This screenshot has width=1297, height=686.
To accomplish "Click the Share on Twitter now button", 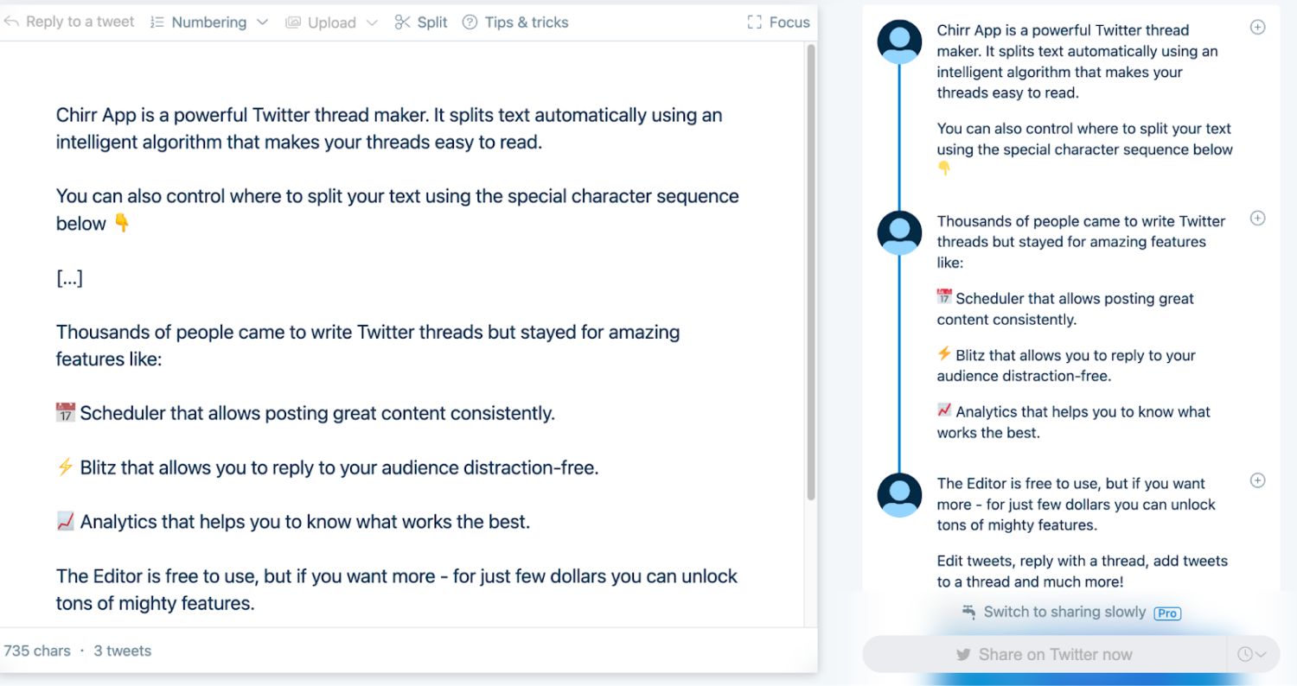I will tap(1045, 654).
